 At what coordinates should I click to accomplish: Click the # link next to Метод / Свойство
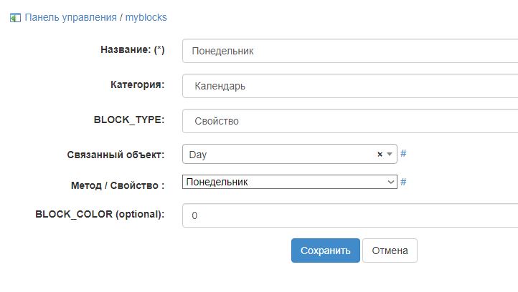(x=403, y=182)
